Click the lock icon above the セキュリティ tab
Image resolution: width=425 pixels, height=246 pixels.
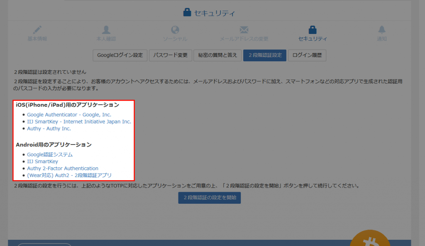pos(313,29)
